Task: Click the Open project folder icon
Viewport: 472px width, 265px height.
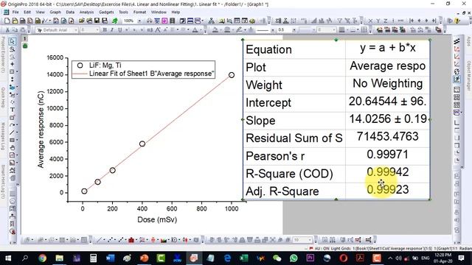Action: coord(82,21)
